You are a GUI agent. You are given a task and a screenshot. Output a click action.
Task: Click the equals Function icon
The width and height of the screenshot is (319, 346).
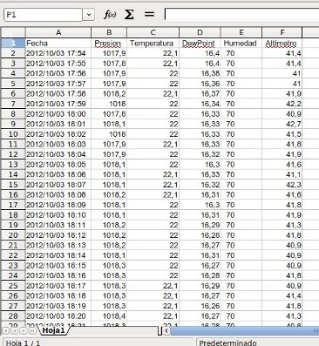pyautogui.click(x=149, y=14)
